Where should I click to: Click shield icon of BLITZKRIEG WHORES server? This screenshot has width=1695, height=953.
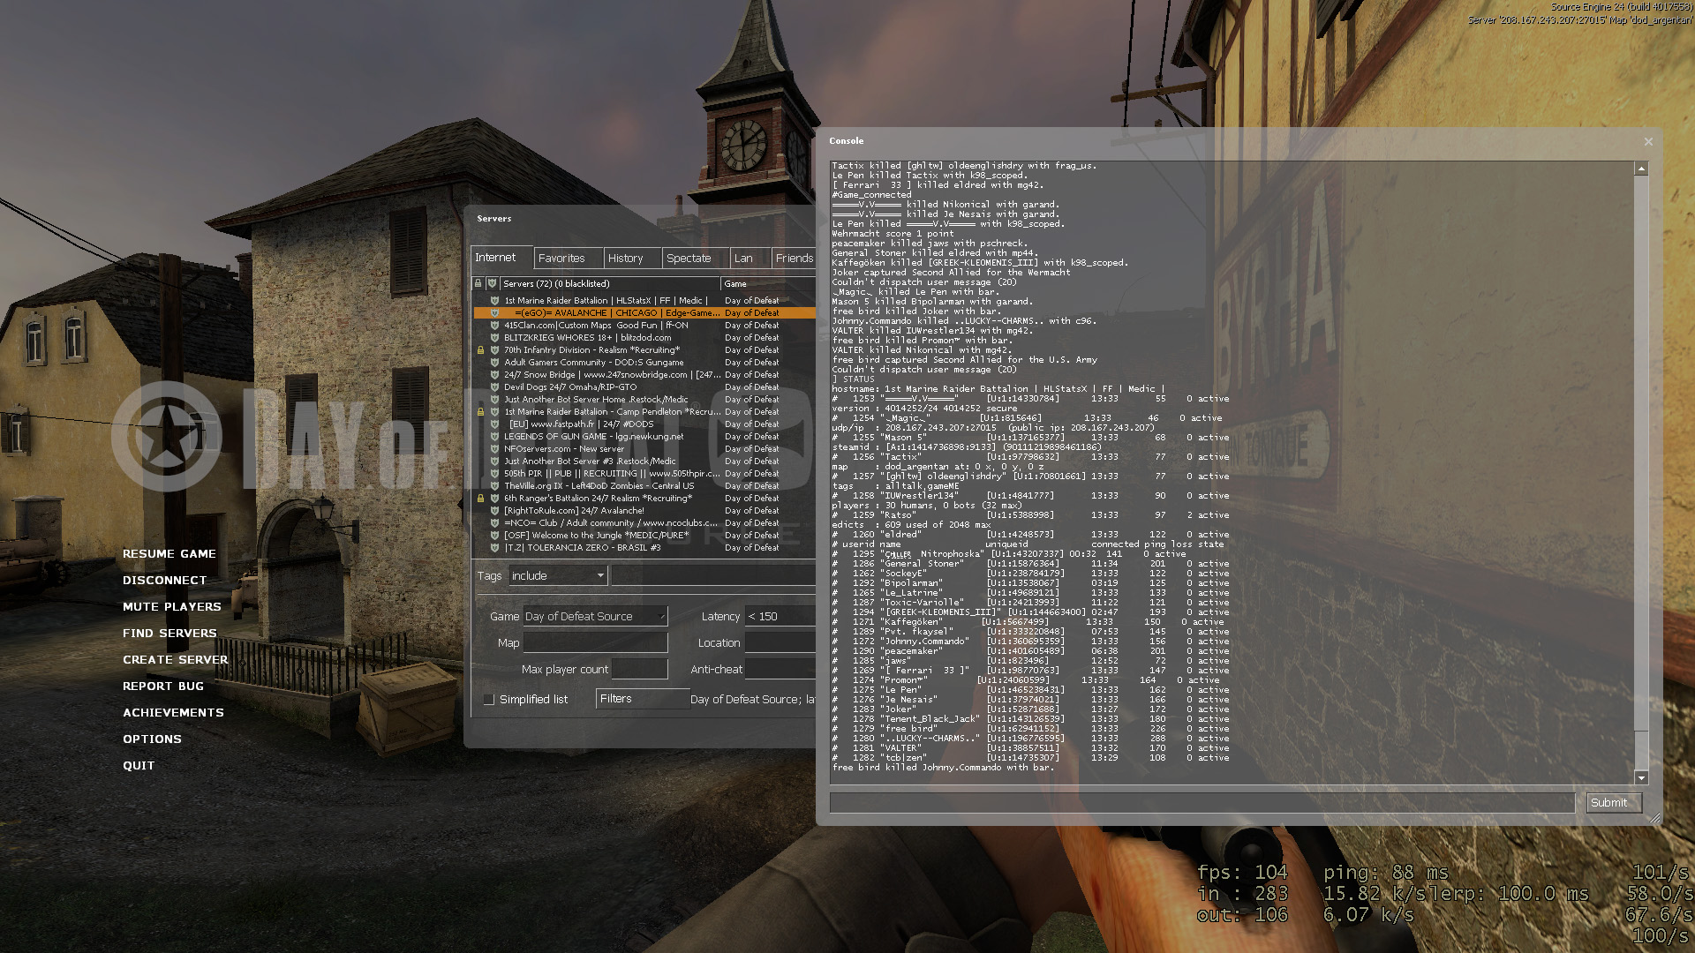pyautogui.click(x=494, y=338)
